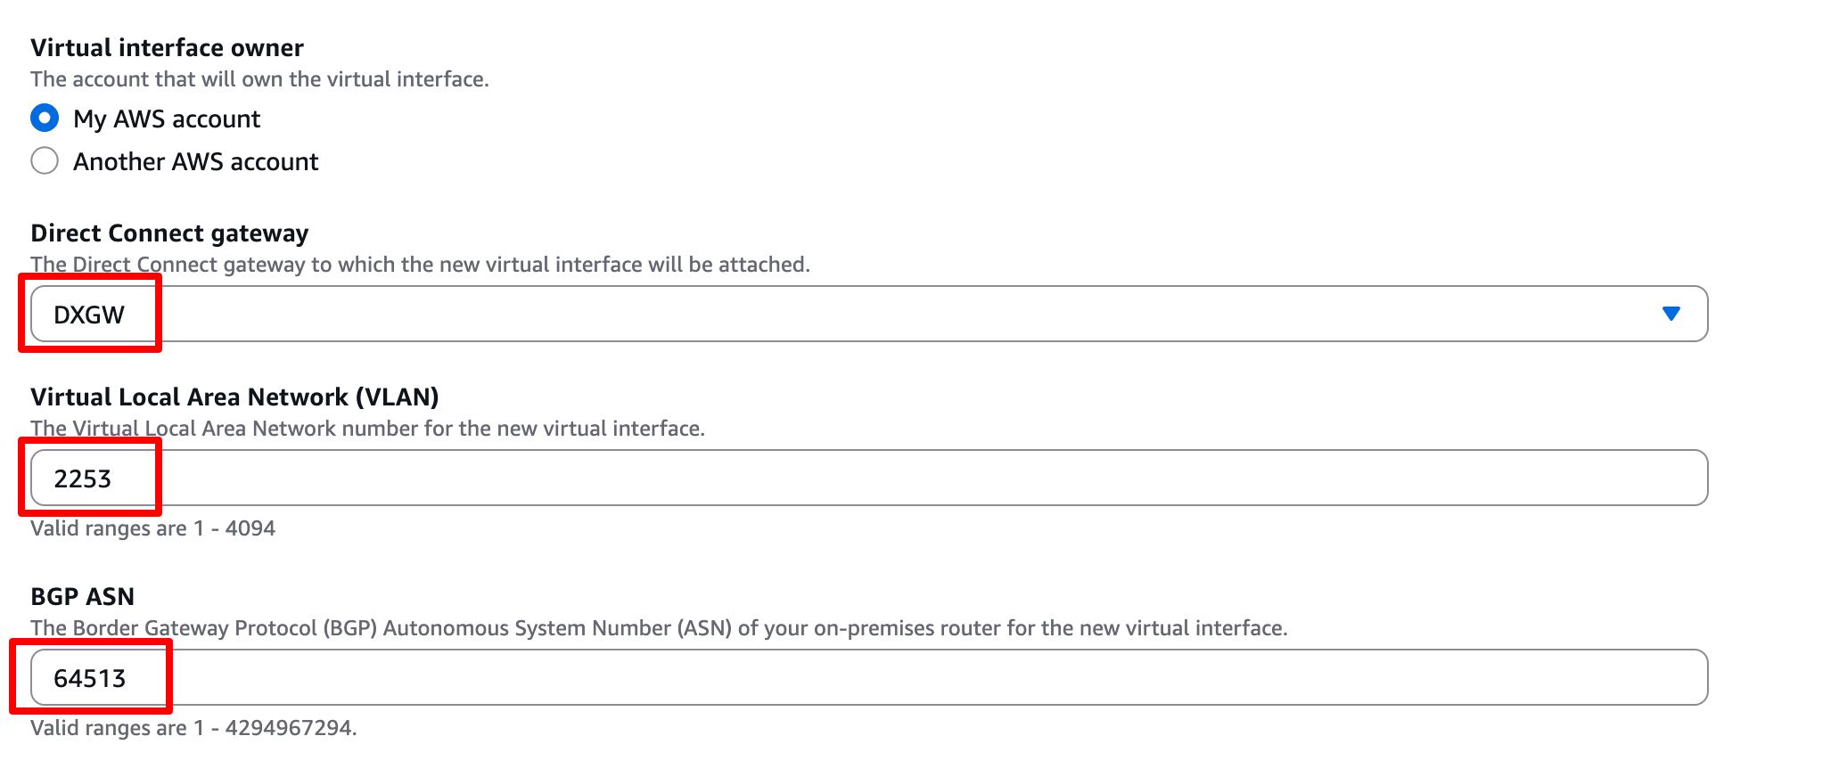Click the 64513 ASN value text
The image size is (1847, 777).
point(90,679)
